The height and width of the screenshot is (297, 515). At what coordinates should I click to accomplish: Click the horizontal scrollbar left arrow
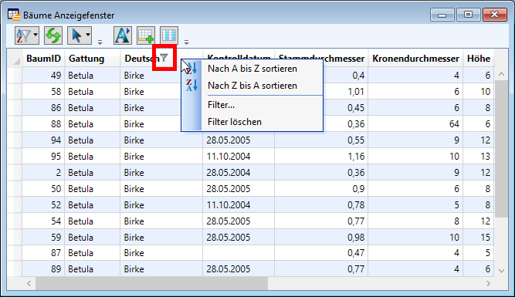pyautogui.click(x=29, y=284)
